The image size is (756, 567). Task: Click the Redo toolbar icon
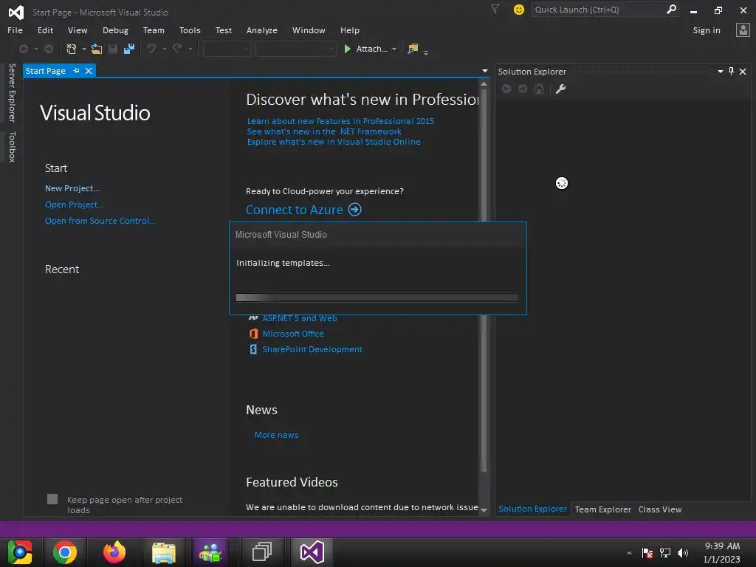(x=177, y=49)
